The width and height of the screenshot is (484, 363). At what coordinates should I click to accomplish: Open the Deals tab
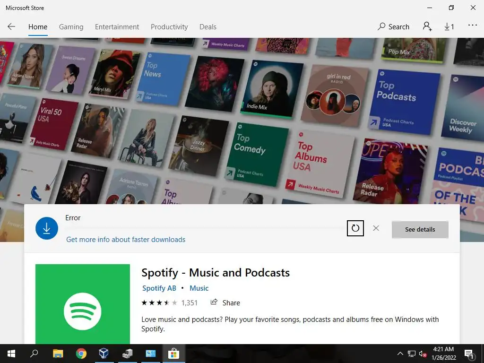(x=208, y=27)
